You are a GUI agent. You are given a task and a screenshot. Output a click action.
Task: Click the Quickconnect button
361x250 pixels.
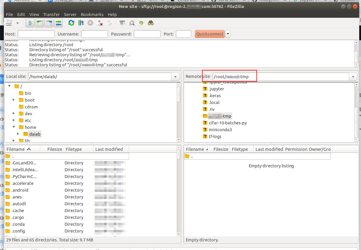point(210,34)
